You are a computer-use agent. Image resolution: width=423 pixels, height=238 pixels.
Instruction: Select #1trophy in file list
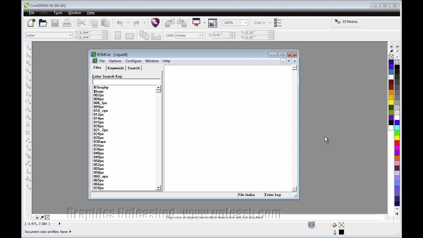[x=101, y=88]
